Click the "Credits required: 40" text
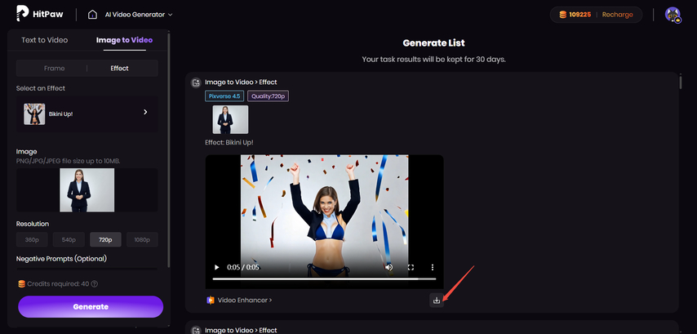 (x=58, y=283)
